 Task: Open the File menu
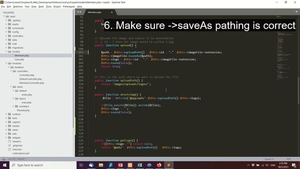coord(3,7)
